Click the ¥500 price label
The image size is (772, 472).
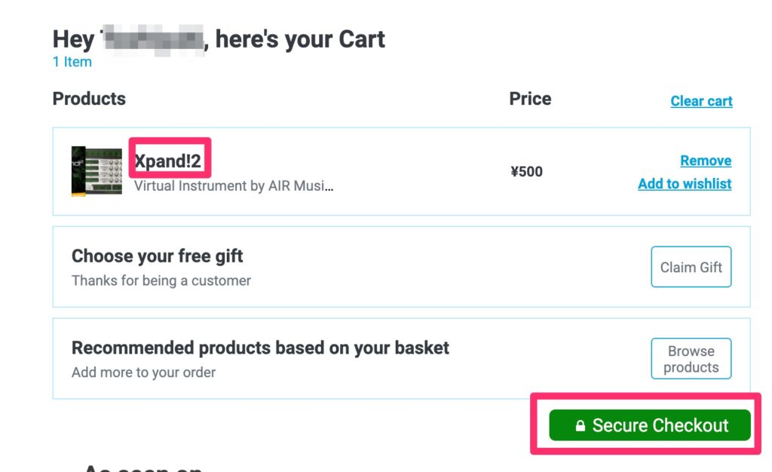(528, 171)
